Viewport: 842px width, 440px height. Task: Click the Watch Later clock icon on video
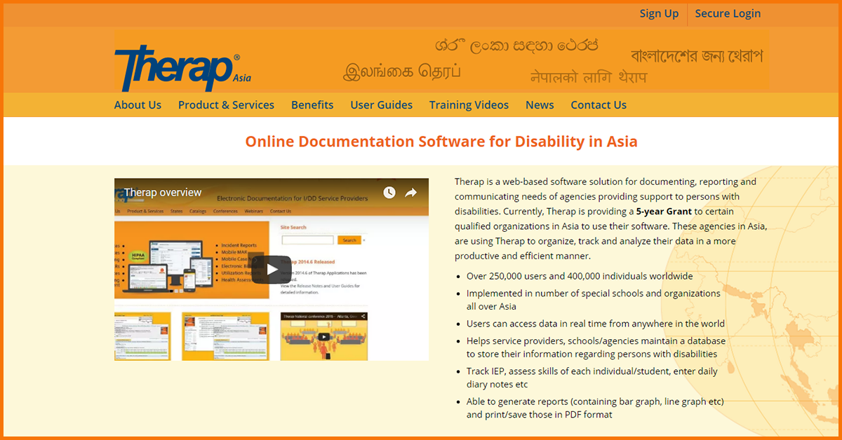tap(389, 193)
